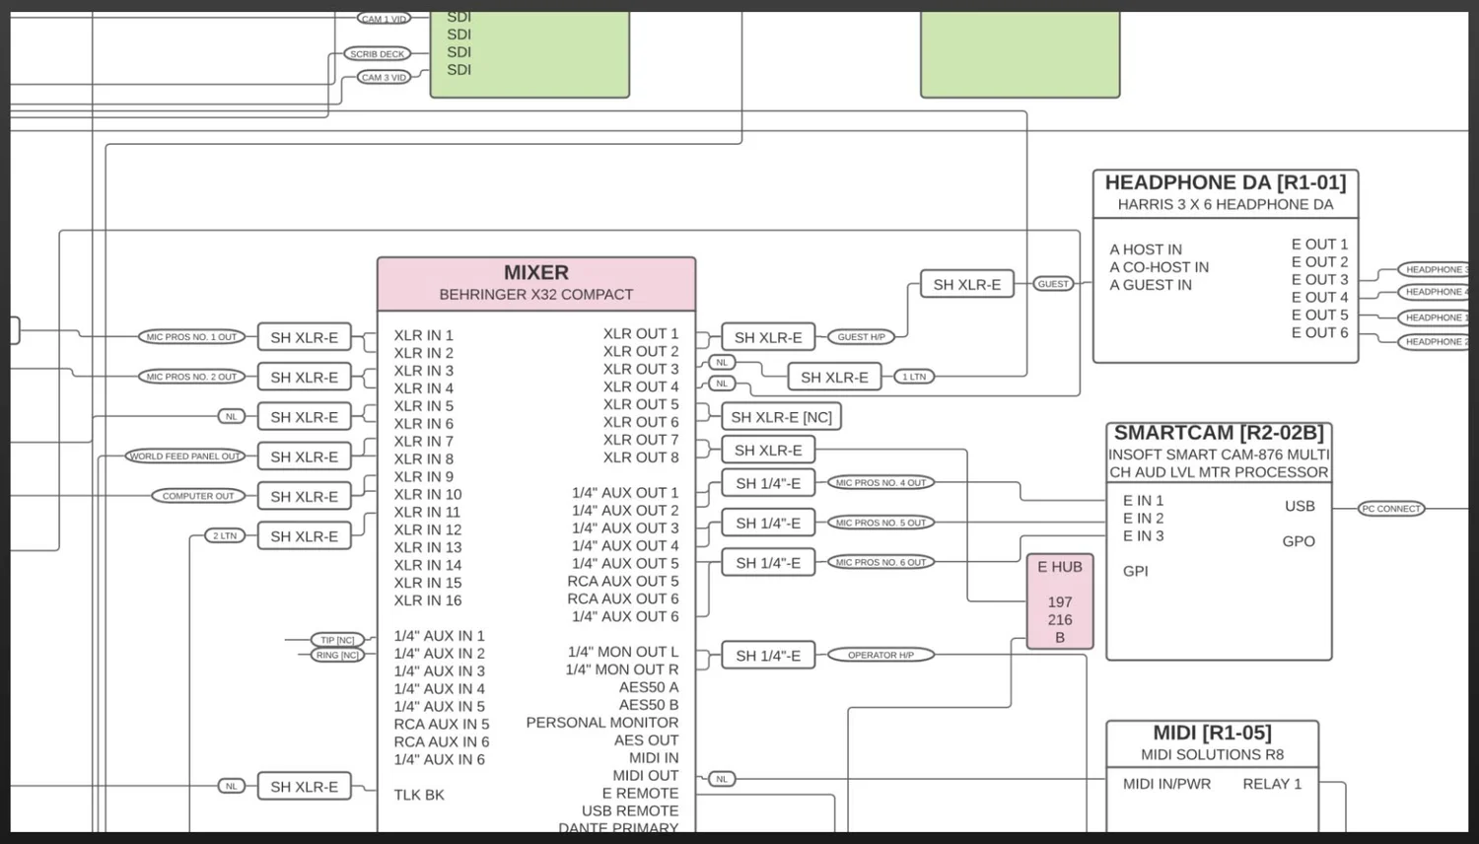The height and width of the screenshot is (844, 1479).
Task: Click the E REMOTE port text
Action: (640, 794)
